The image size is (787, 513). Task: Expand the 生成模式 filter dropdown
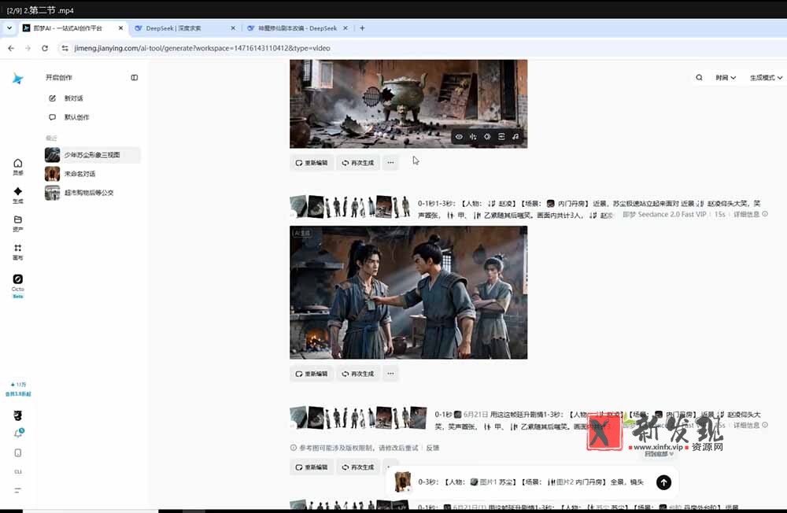pyautogui.click(x=766, y=77)
